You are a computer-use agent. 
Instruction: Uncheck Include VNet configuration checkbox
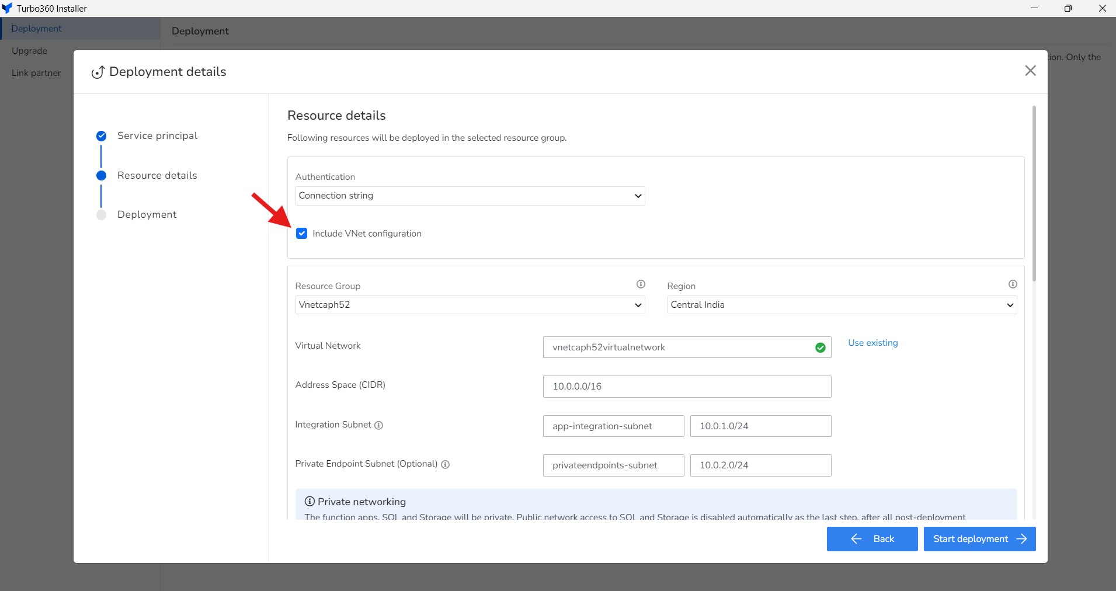(x=301, y=234)
